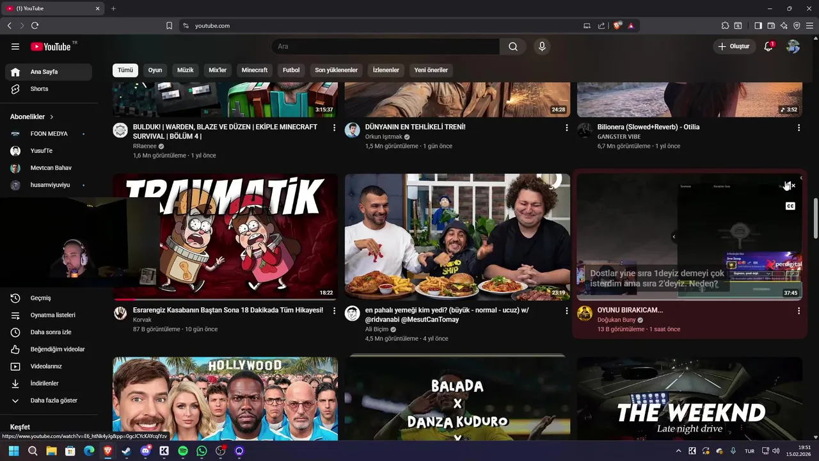Open options for OYUNU BIRAKICAM video
Screen dimensions: 819x461
point(799,311)
